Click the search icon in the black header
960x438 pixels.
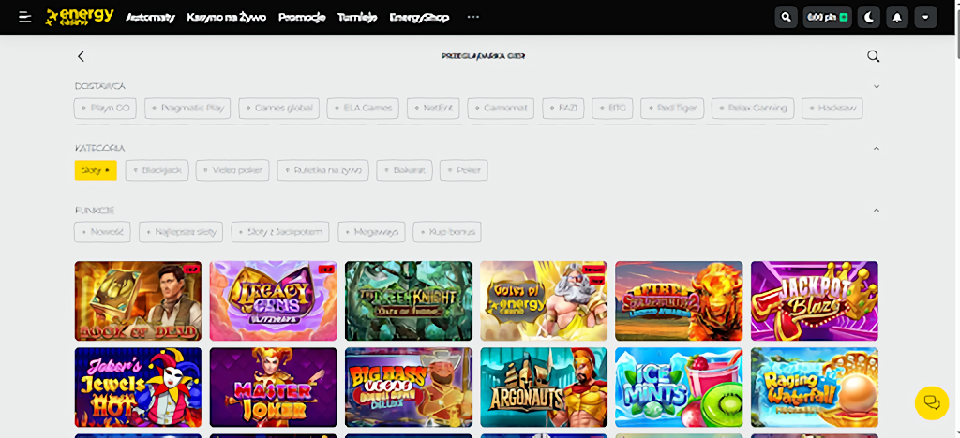[x=786, y=17]
